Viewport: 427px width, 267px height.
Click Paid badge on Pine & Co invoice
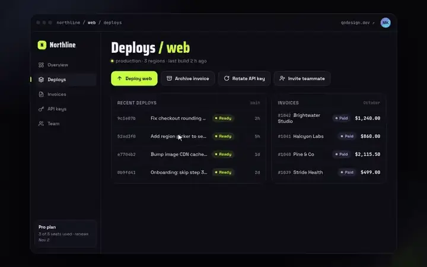tap(342, 154)
